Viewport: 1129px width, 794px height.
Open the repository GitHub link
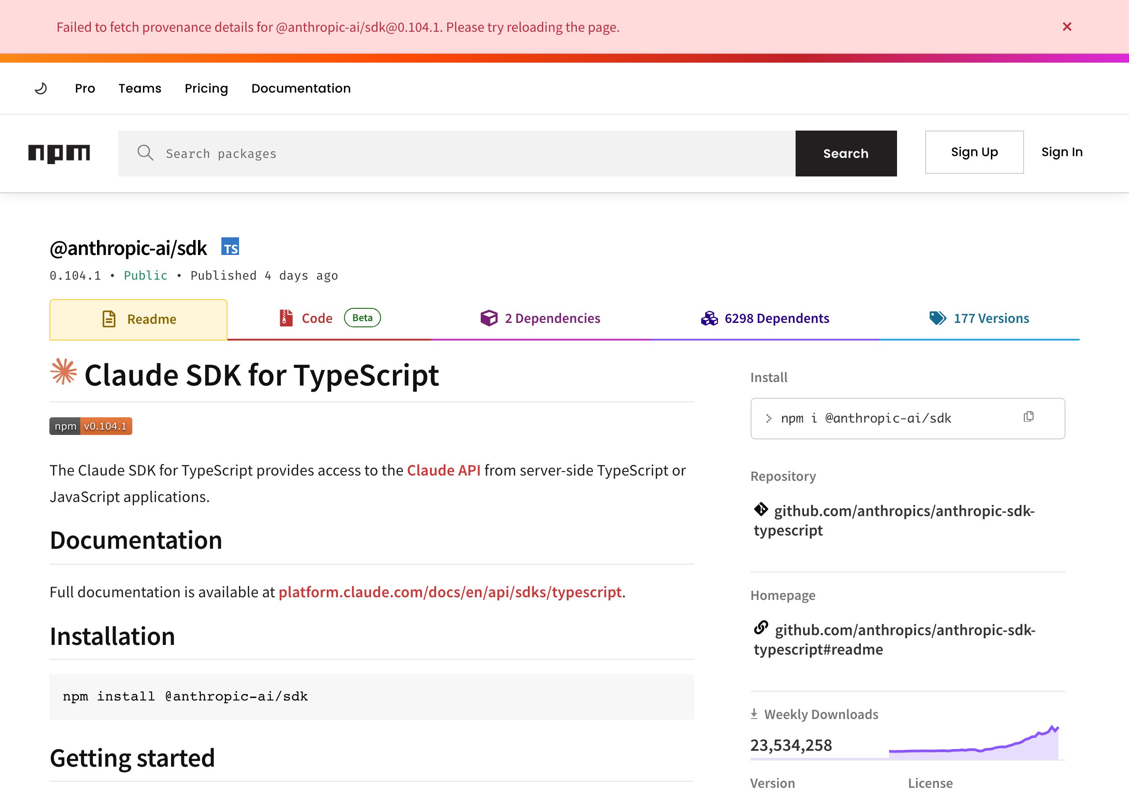(894, 521)
